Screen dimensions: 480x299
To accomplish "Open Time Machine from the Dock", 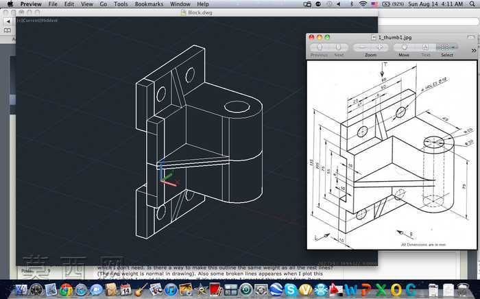I will click(x=246, y=289).
